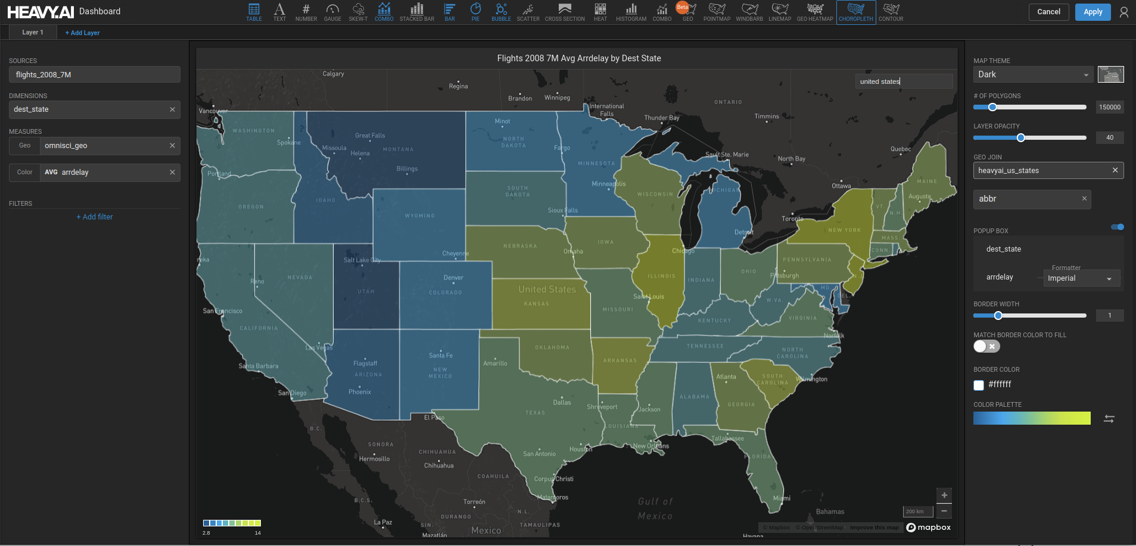1136x546 pixels.
Task: Select the Windbarb chart type
Action: point(749,12)
